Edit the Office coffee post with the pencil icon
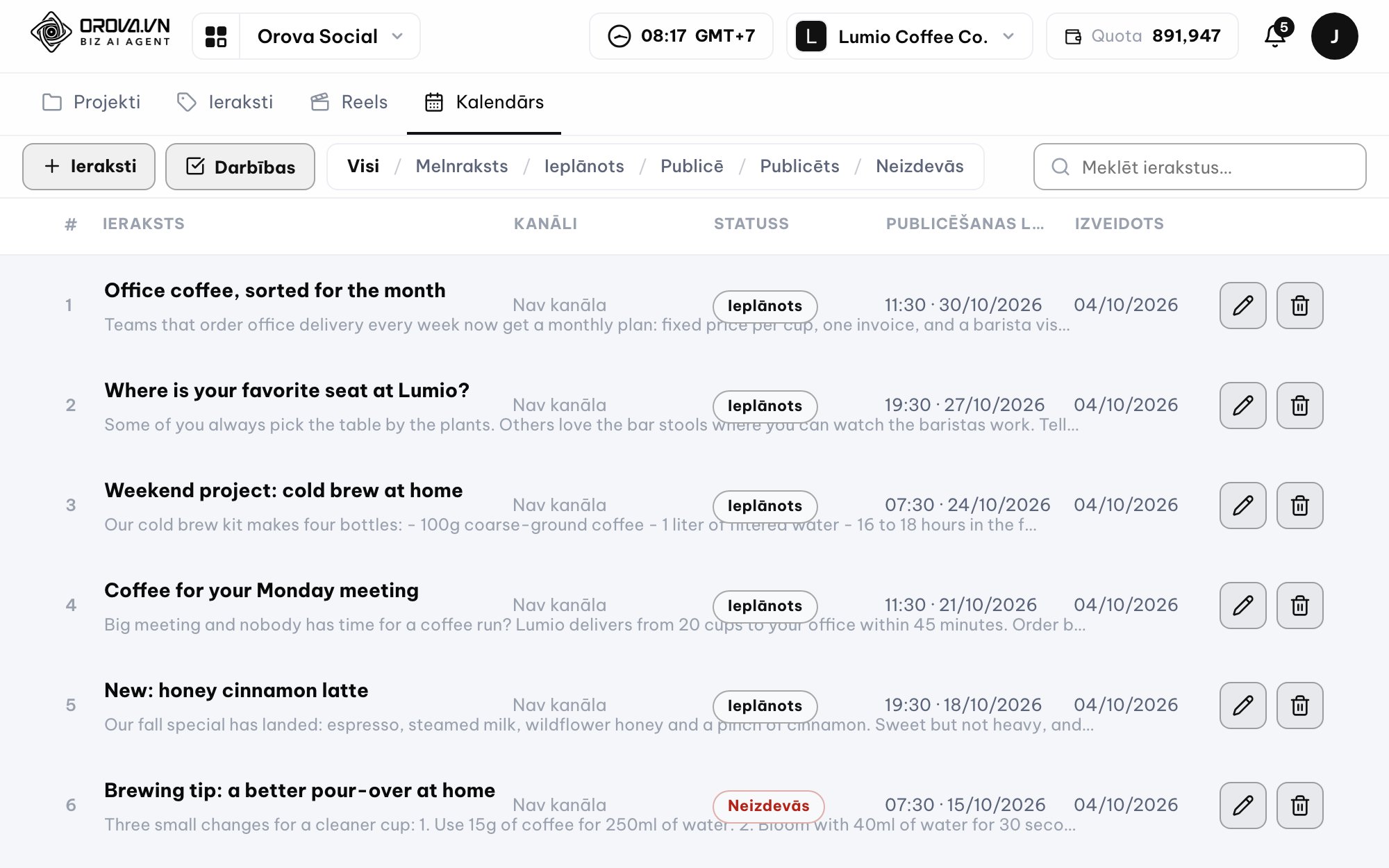 [x=1242, y=306]
